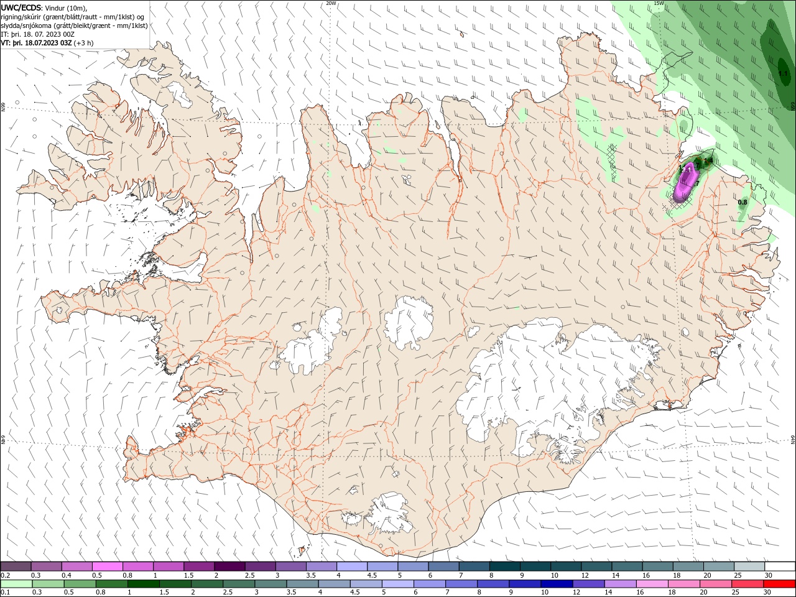This screenshot has width=796, height=597.
Task: Select the light lavender snow swatch labeled 4
Action: [351, 567]
